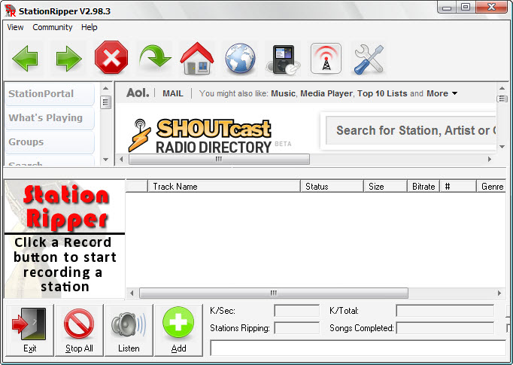Select the radio tower broadcast icon
This screenshot has width=513, height=365.
point(326,58)
